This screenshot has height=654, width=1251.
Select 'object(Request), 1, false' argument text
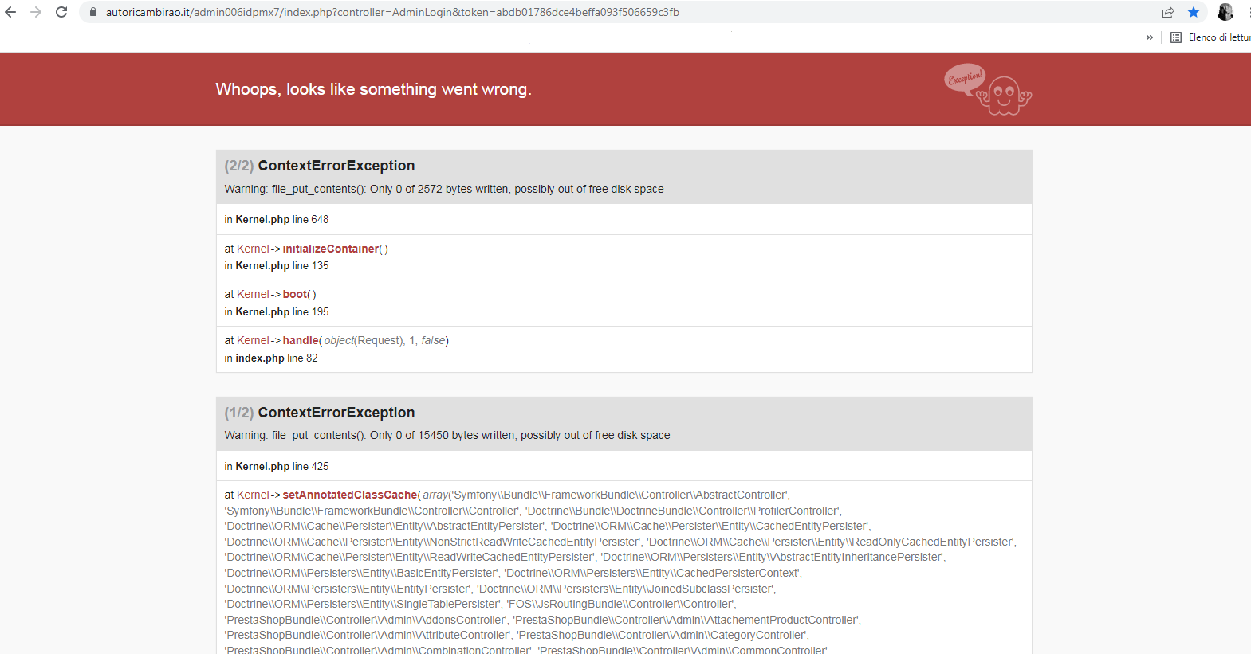[x=384, y=340]
